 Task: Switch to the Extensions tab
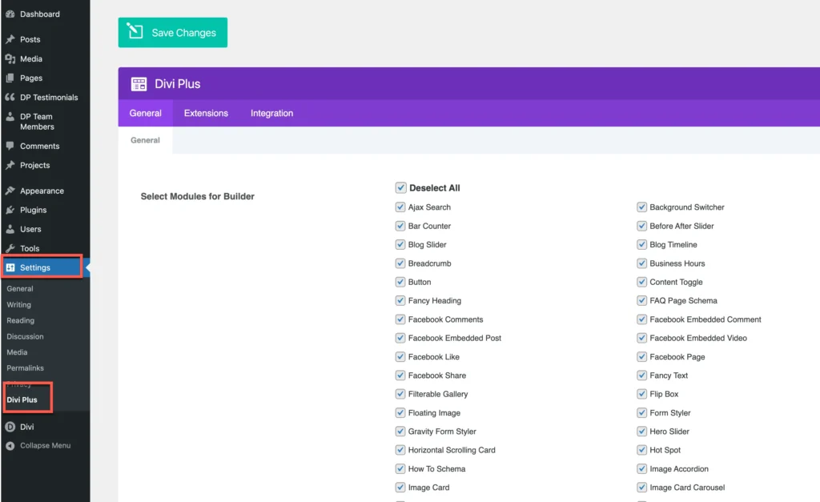(x=206, y=113)
